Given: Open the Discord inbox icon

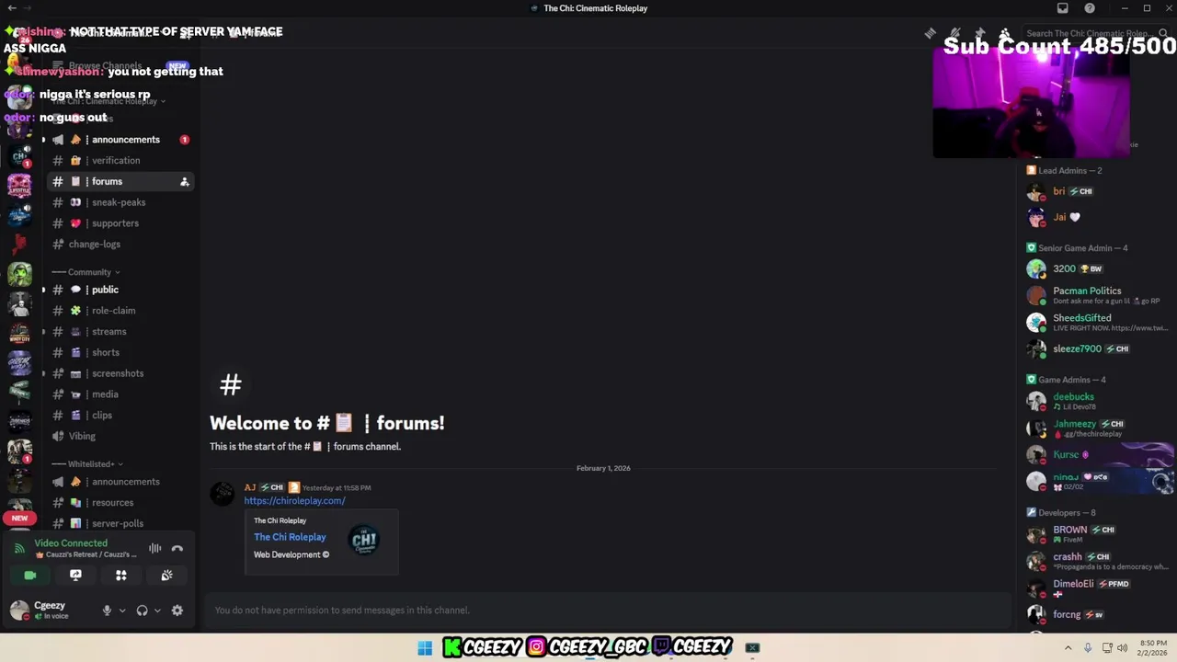Looking at the screenshot, I should 1063,8.
